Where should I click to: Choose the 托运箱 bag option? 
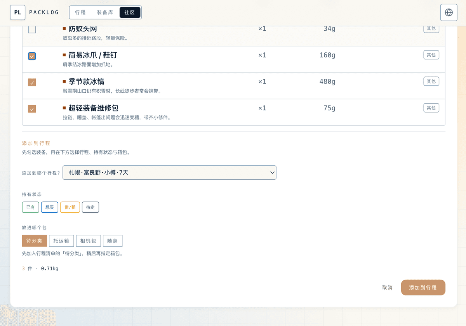point(61,241)
